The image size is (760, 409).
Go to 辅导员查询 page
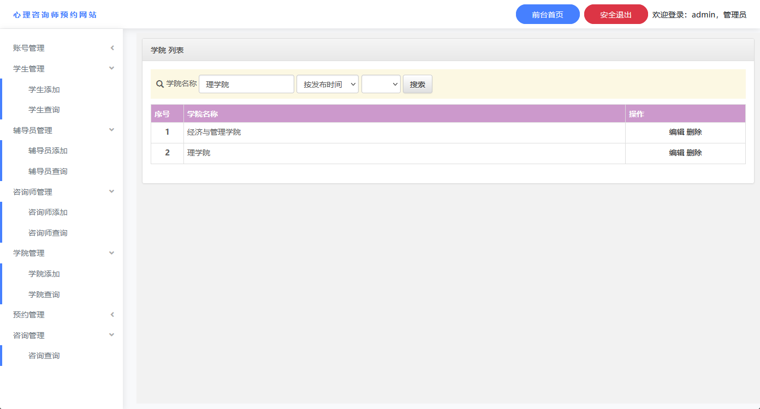click(48, 171)
